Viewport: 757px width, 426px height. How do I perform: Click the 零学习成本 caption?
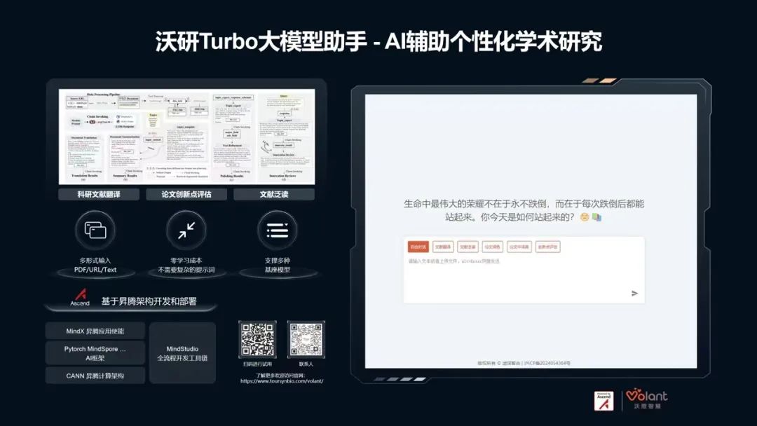[186, 265]
